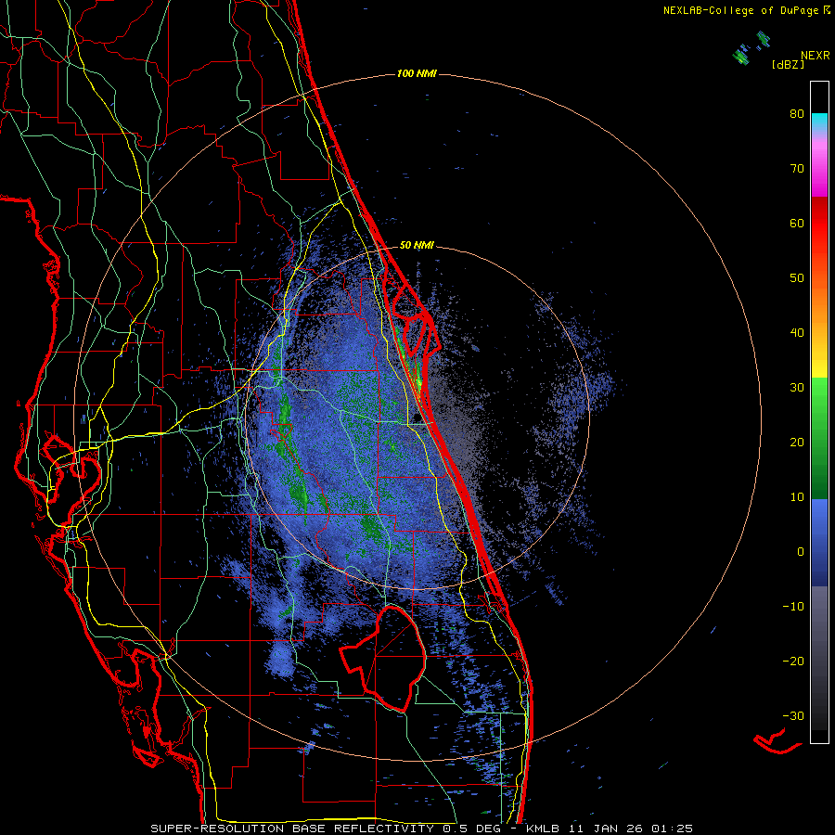Click the [dBZ] unit label
835x835 pixels.
coord(788,64)
